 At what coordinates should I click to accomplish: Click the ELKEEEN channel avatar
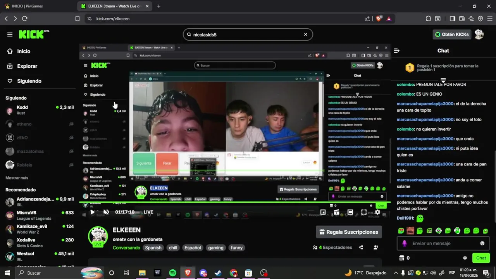click(x=98, y=237)
